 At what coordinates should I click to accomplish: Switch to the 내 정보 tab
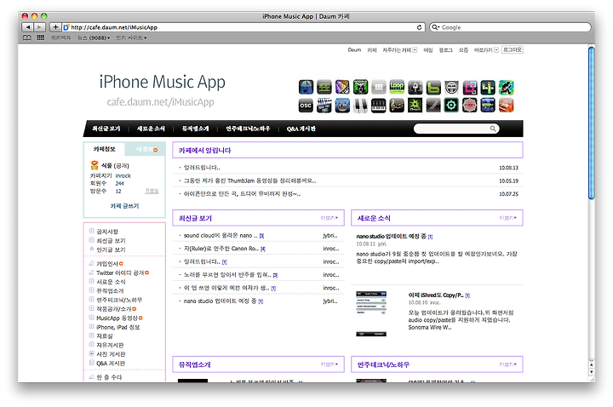click(146, 149)
